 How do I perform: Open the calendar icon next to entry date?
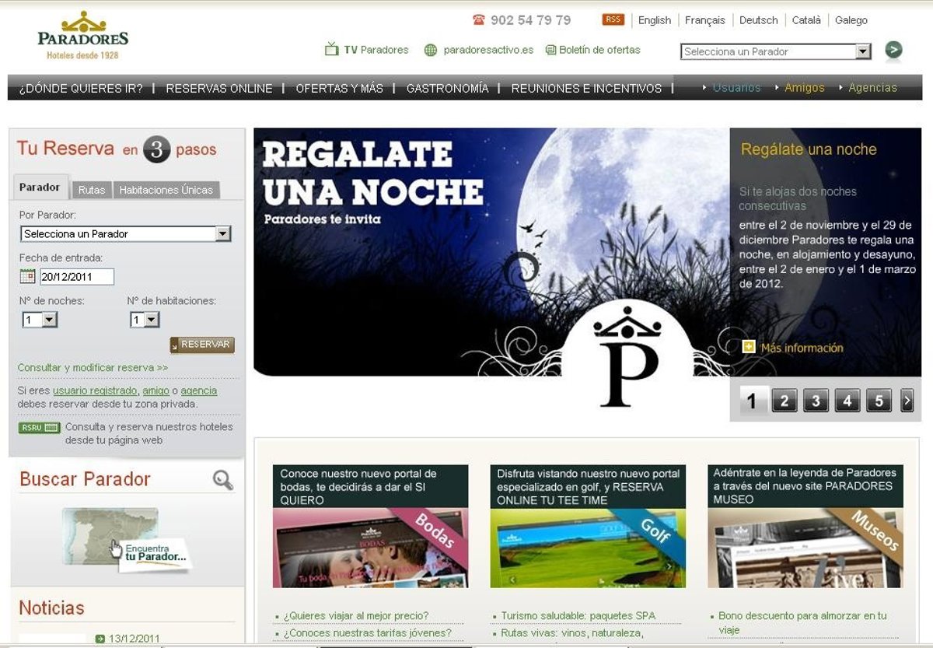tap(27, 277)
